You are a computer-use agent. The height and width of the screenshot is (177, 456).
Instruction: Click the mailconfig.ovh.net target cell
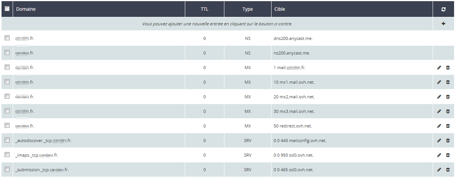point(300,141)
